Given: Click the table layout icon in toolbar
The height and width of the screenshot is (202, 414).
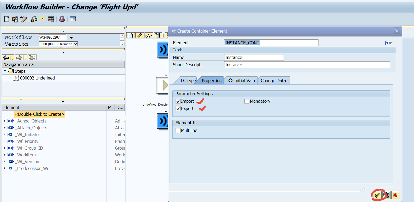Looking at the screenshot, I should [73, 19].
